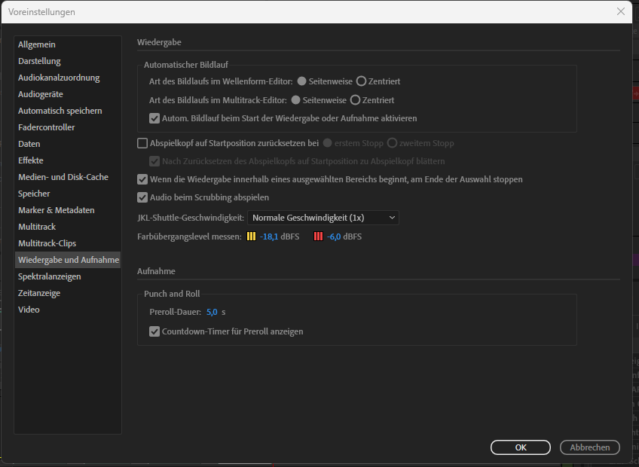This screenshot has height=467, width=639.
Task: Select 'Spektralanzeigen' in the sidebar
Action: 48,276
